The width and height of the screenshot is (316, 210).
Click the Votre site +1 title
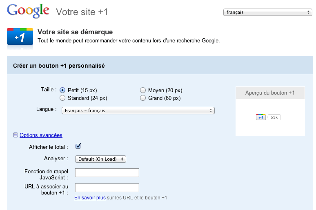(82, 12)
